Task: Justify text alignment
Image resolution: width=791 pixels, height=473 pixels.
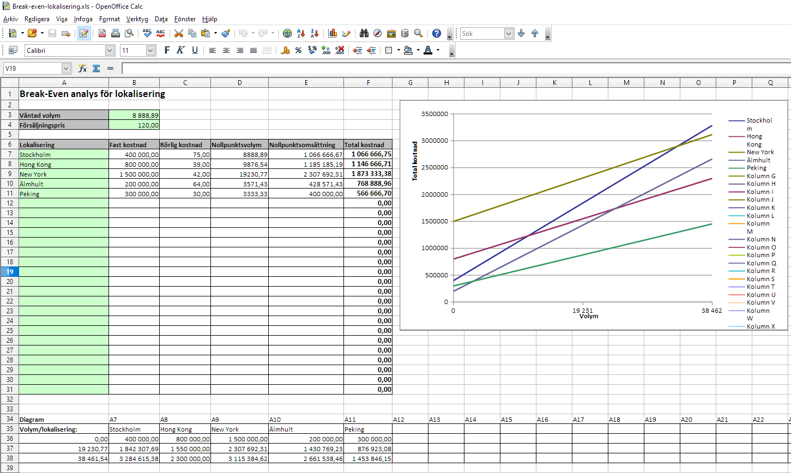Action: point(253,50)
